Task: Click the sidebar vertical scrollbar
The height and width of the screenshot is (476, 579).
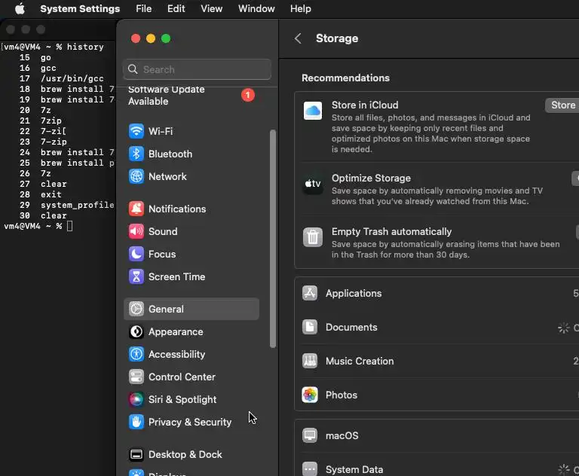Action: [x=273, y=237]
